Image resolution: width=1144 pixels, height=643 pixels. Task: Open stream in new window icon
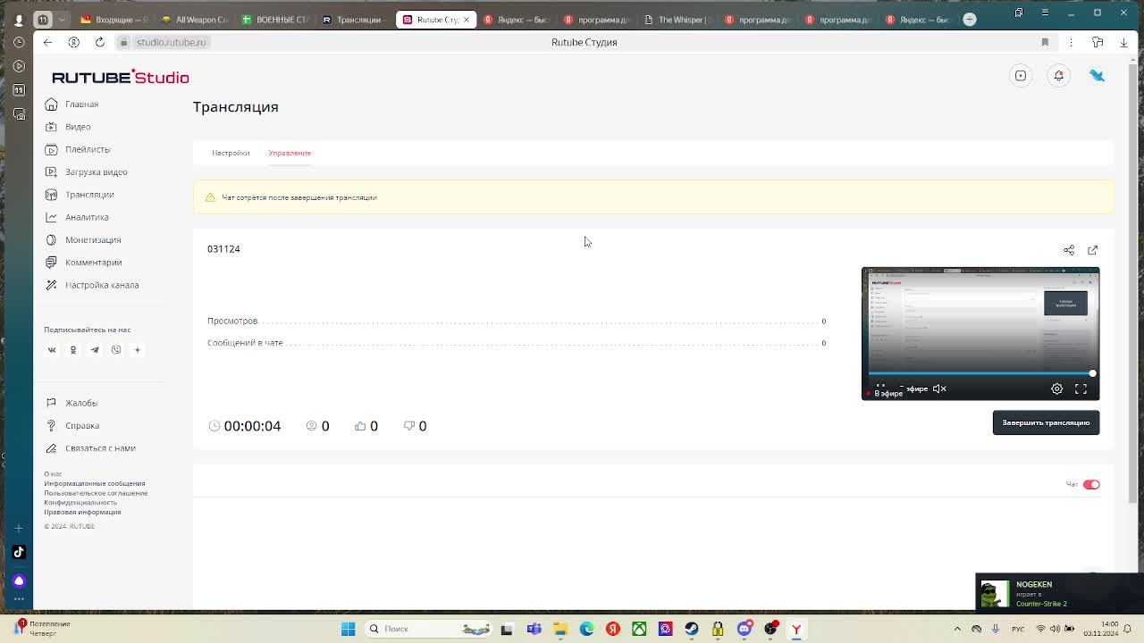pyautogui.click(x=1092, y=250)
